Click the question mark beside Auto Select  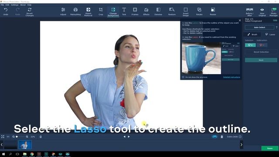point(276,27)
